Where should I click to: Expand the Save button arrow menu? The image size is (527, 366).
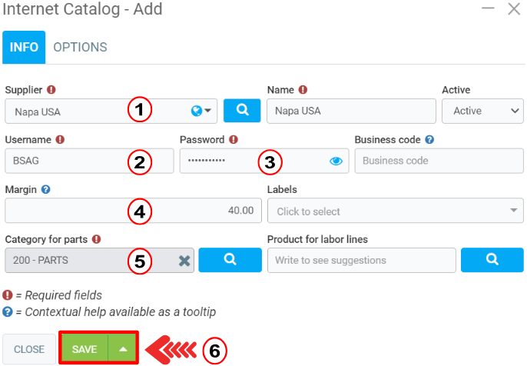(123, 349)
